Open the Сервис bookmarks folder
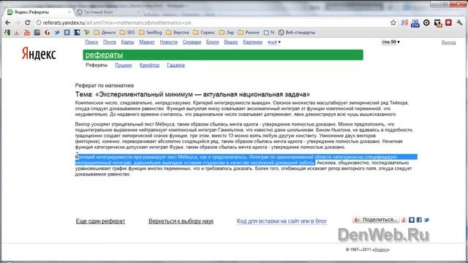The height and width of the screenshot is (263, 468). click(x=204, y=32)
